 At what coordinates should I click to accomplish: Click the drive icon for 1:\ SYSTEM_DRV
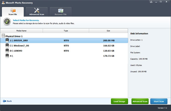7,40
